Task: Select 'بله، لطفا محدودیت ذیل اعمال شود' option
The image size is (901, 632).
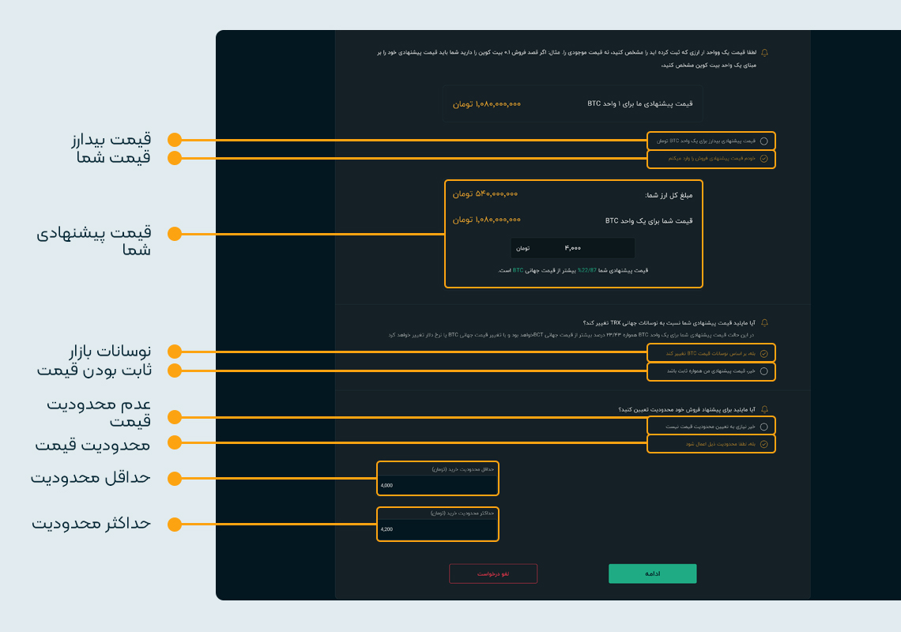Action: click(763, 444)
